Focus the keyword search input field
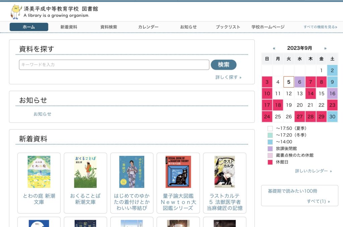Screen dimensions: 343x227 114,65
